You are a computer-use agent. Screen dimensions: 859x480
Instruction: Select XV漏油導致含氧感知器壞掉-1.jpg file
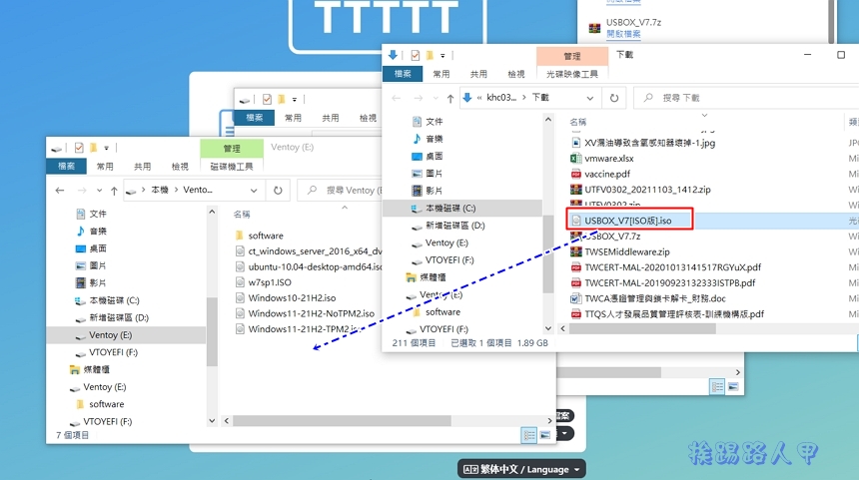pyautogui.click(x=649, y=143)
